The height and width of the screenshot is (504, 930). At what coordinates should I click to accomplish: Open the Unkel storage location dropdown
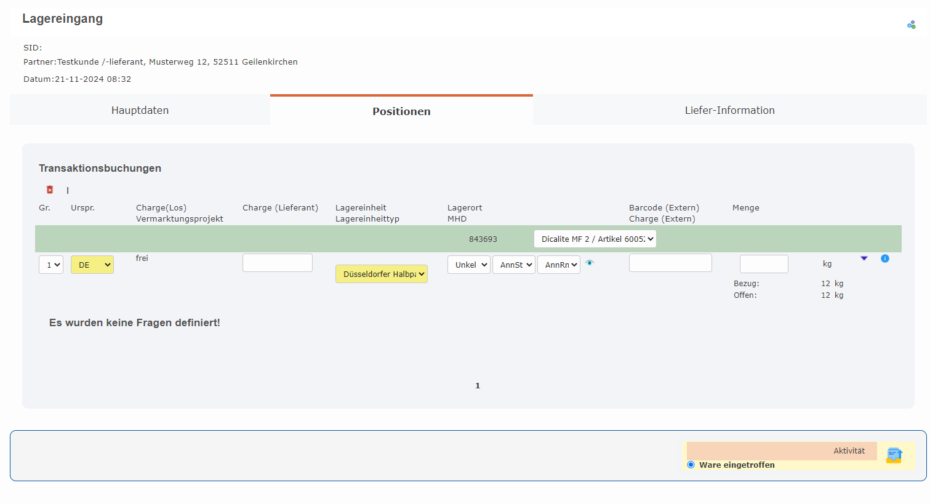[x=469, y=265]
